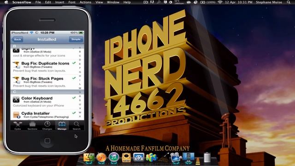
Task: Click the date and time 12 Apr 10:31 PM
Action: [239, 2]
